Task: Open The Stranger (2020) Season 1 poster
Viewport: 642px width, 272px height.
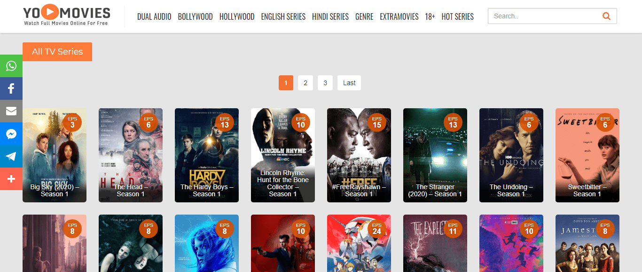Action: pos(435,155)
